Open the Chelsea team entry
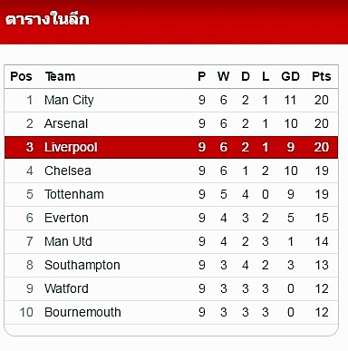 coord(68,171)
